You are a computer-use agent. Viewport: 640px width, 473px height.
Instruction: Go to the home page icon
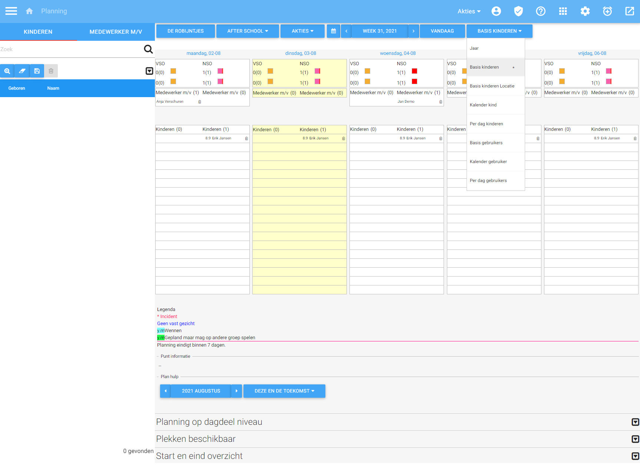pos(29,11)
